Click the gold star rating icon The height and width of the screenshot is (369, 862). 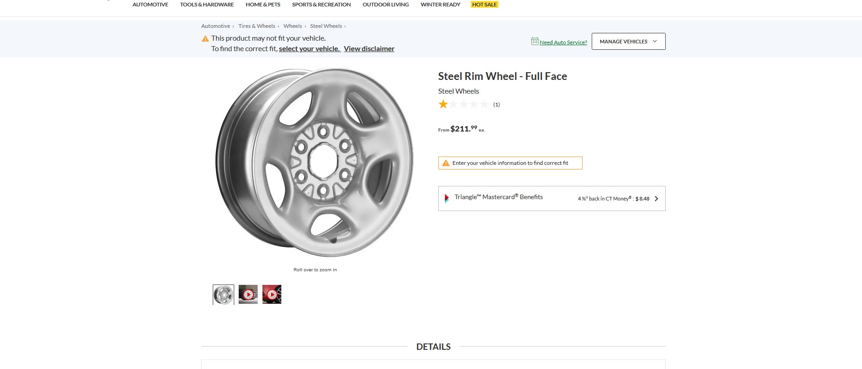pyautogui.click(x=443, y=105)
